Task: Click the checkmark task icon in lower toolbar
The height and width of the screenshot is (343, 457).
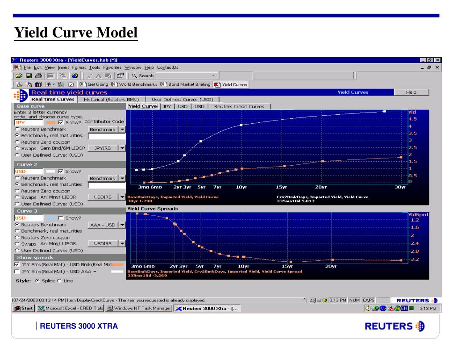Action: pos(71,84)
